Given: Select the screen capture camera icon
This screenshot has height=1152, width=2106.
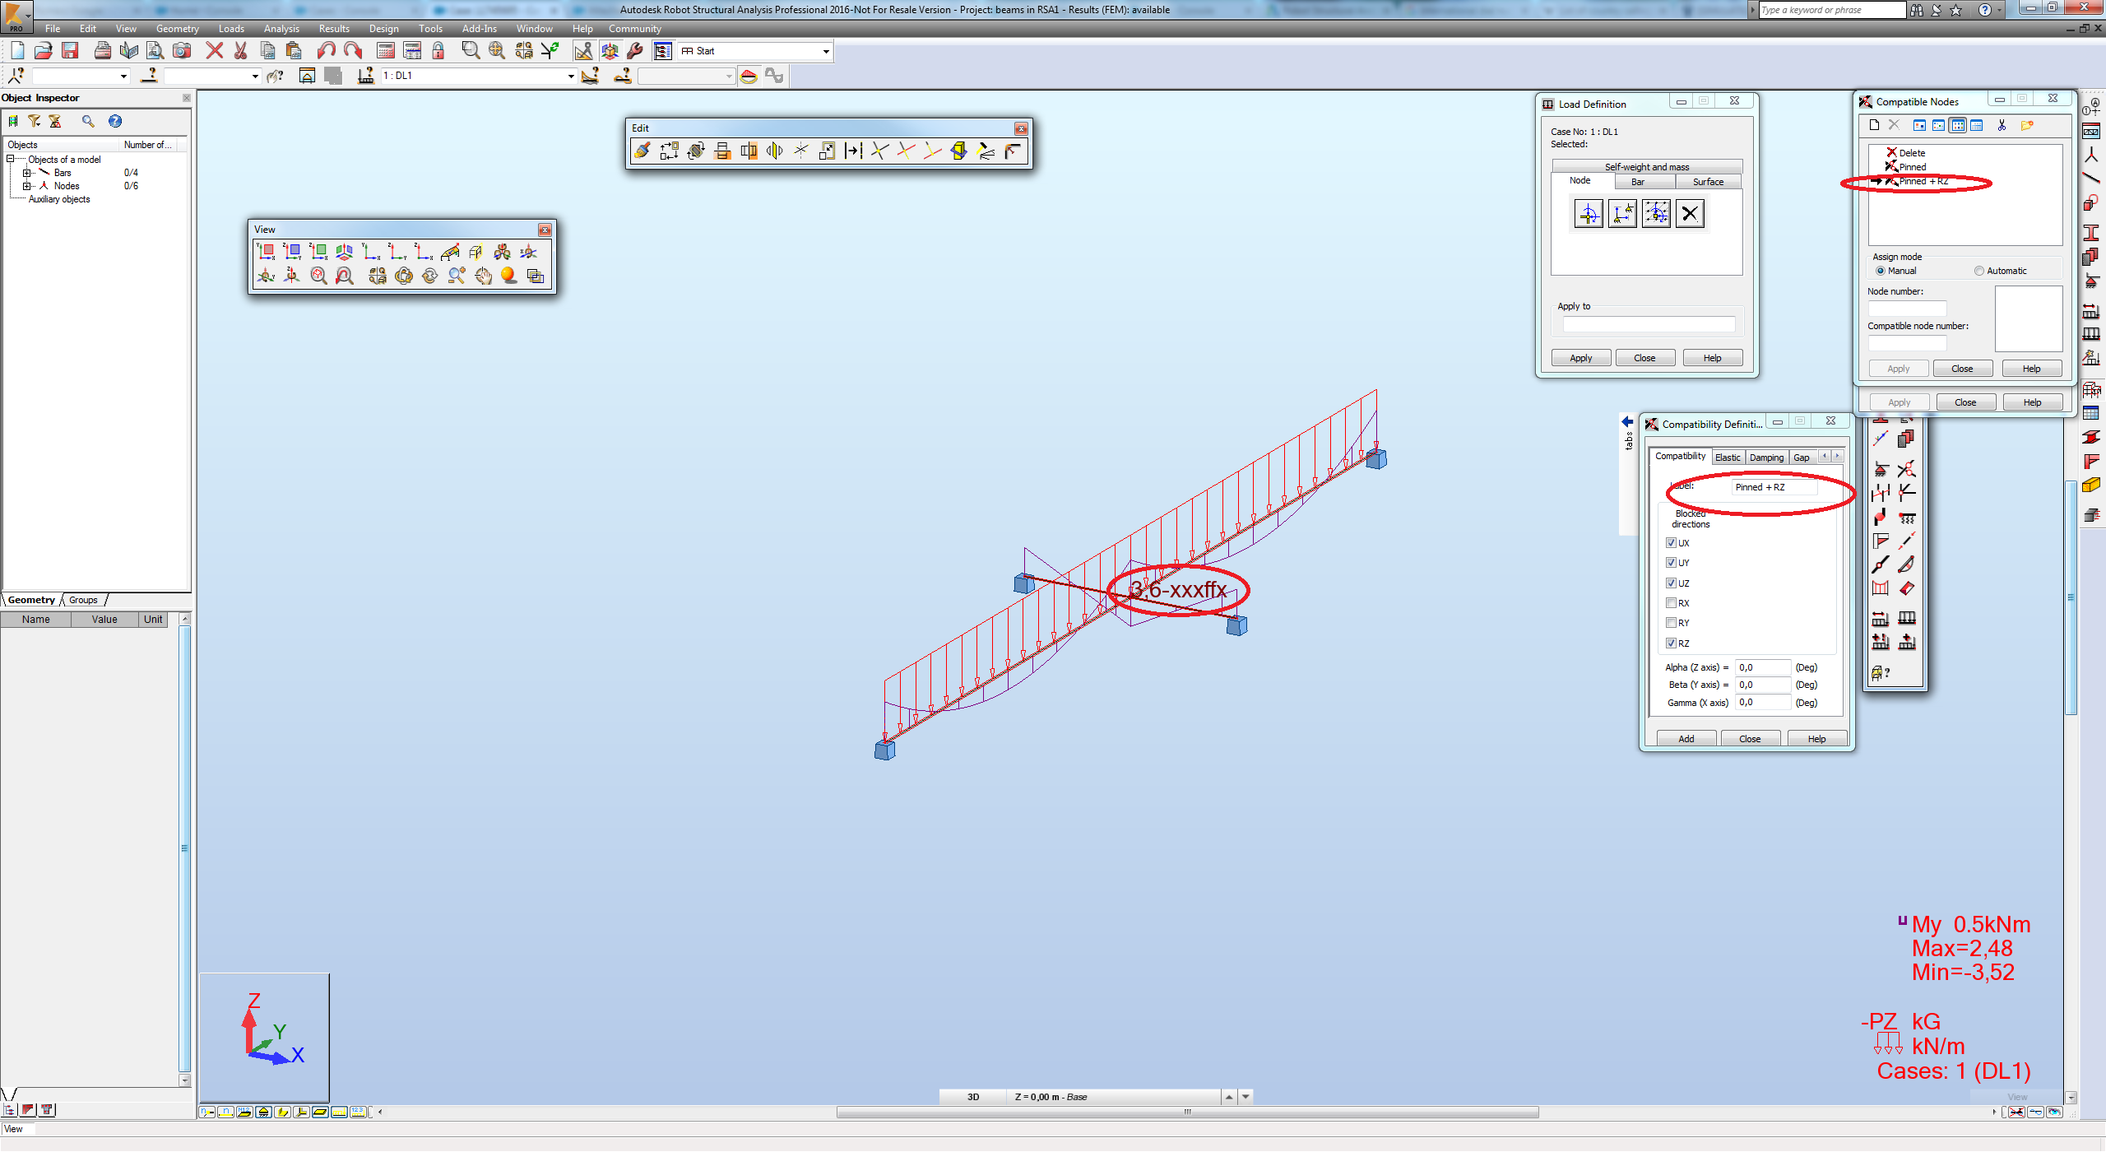Looking at the screenshot, I should [x=183, y=50].
